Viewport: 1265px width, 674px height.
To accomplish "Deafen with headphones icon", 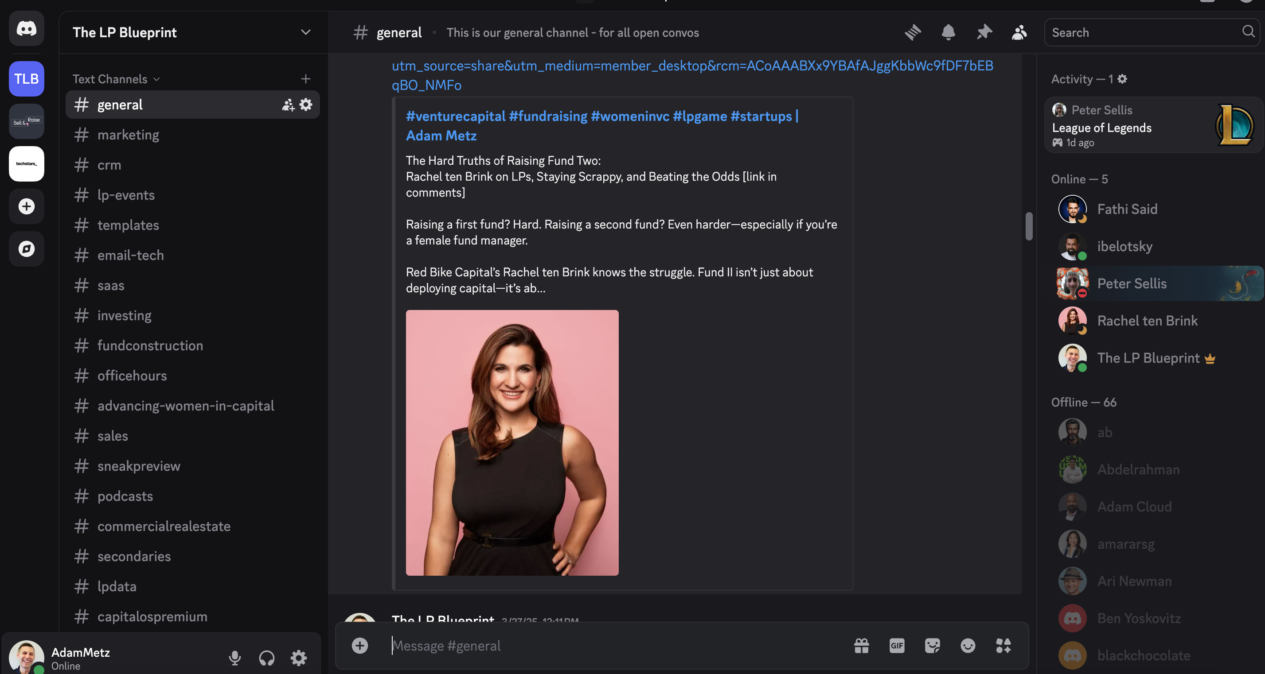I will [267, 658].
